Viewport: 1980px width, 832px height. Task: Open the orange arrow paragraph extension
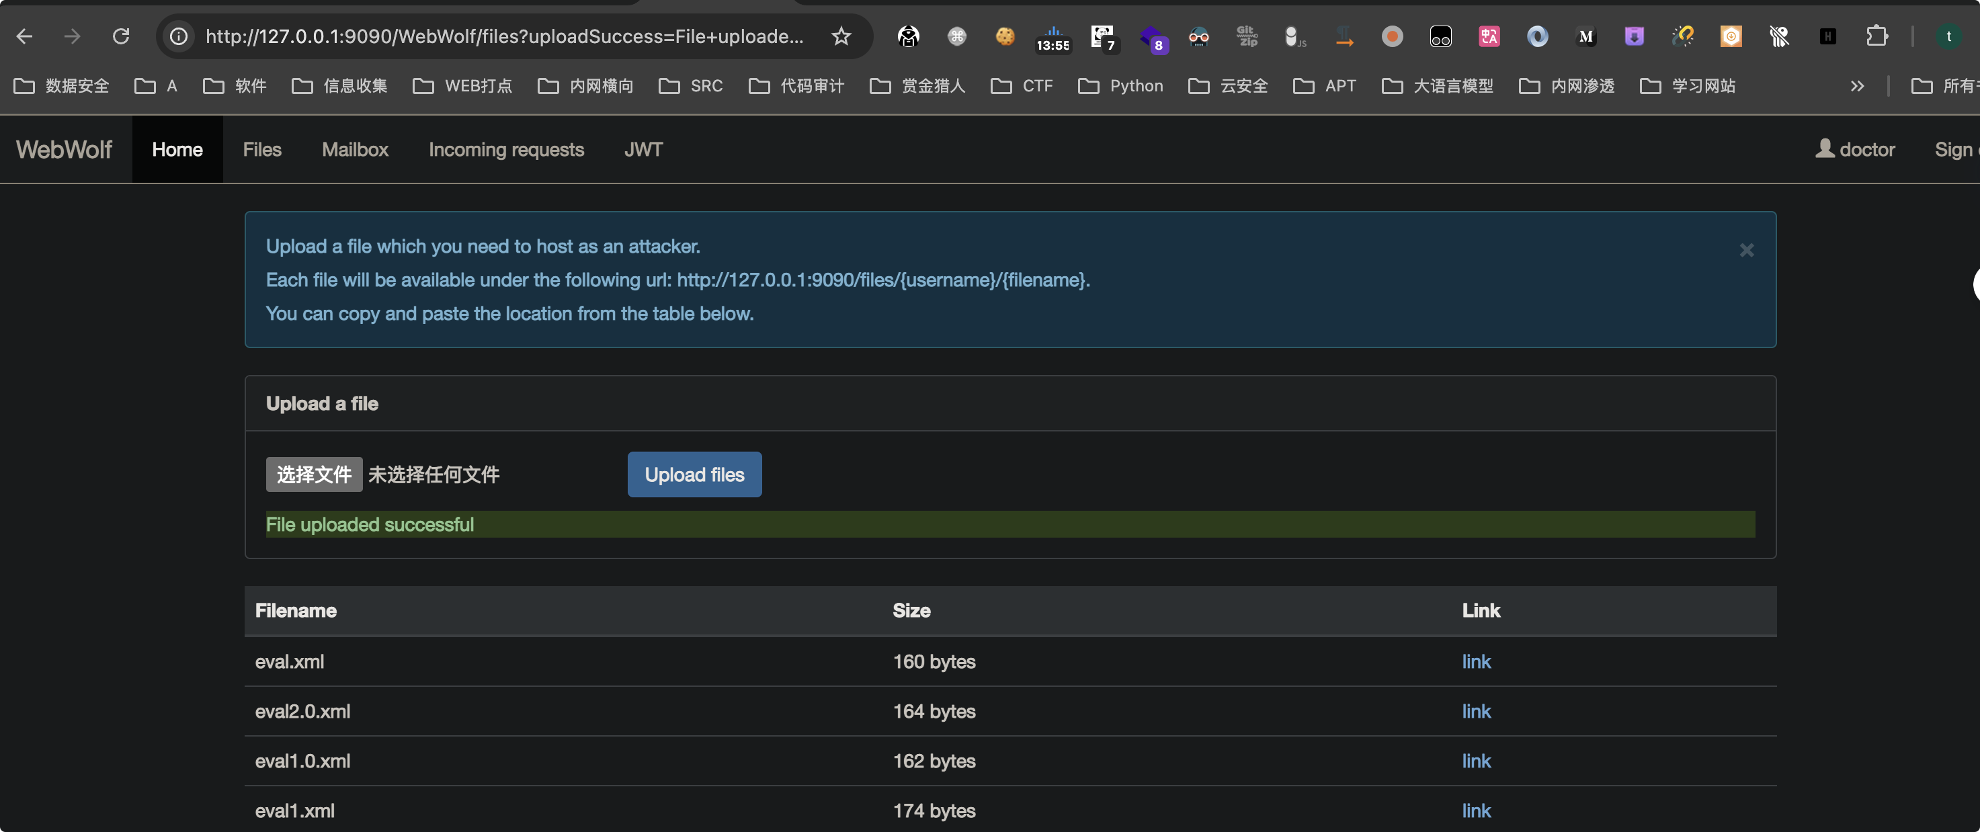(1344, 36)
